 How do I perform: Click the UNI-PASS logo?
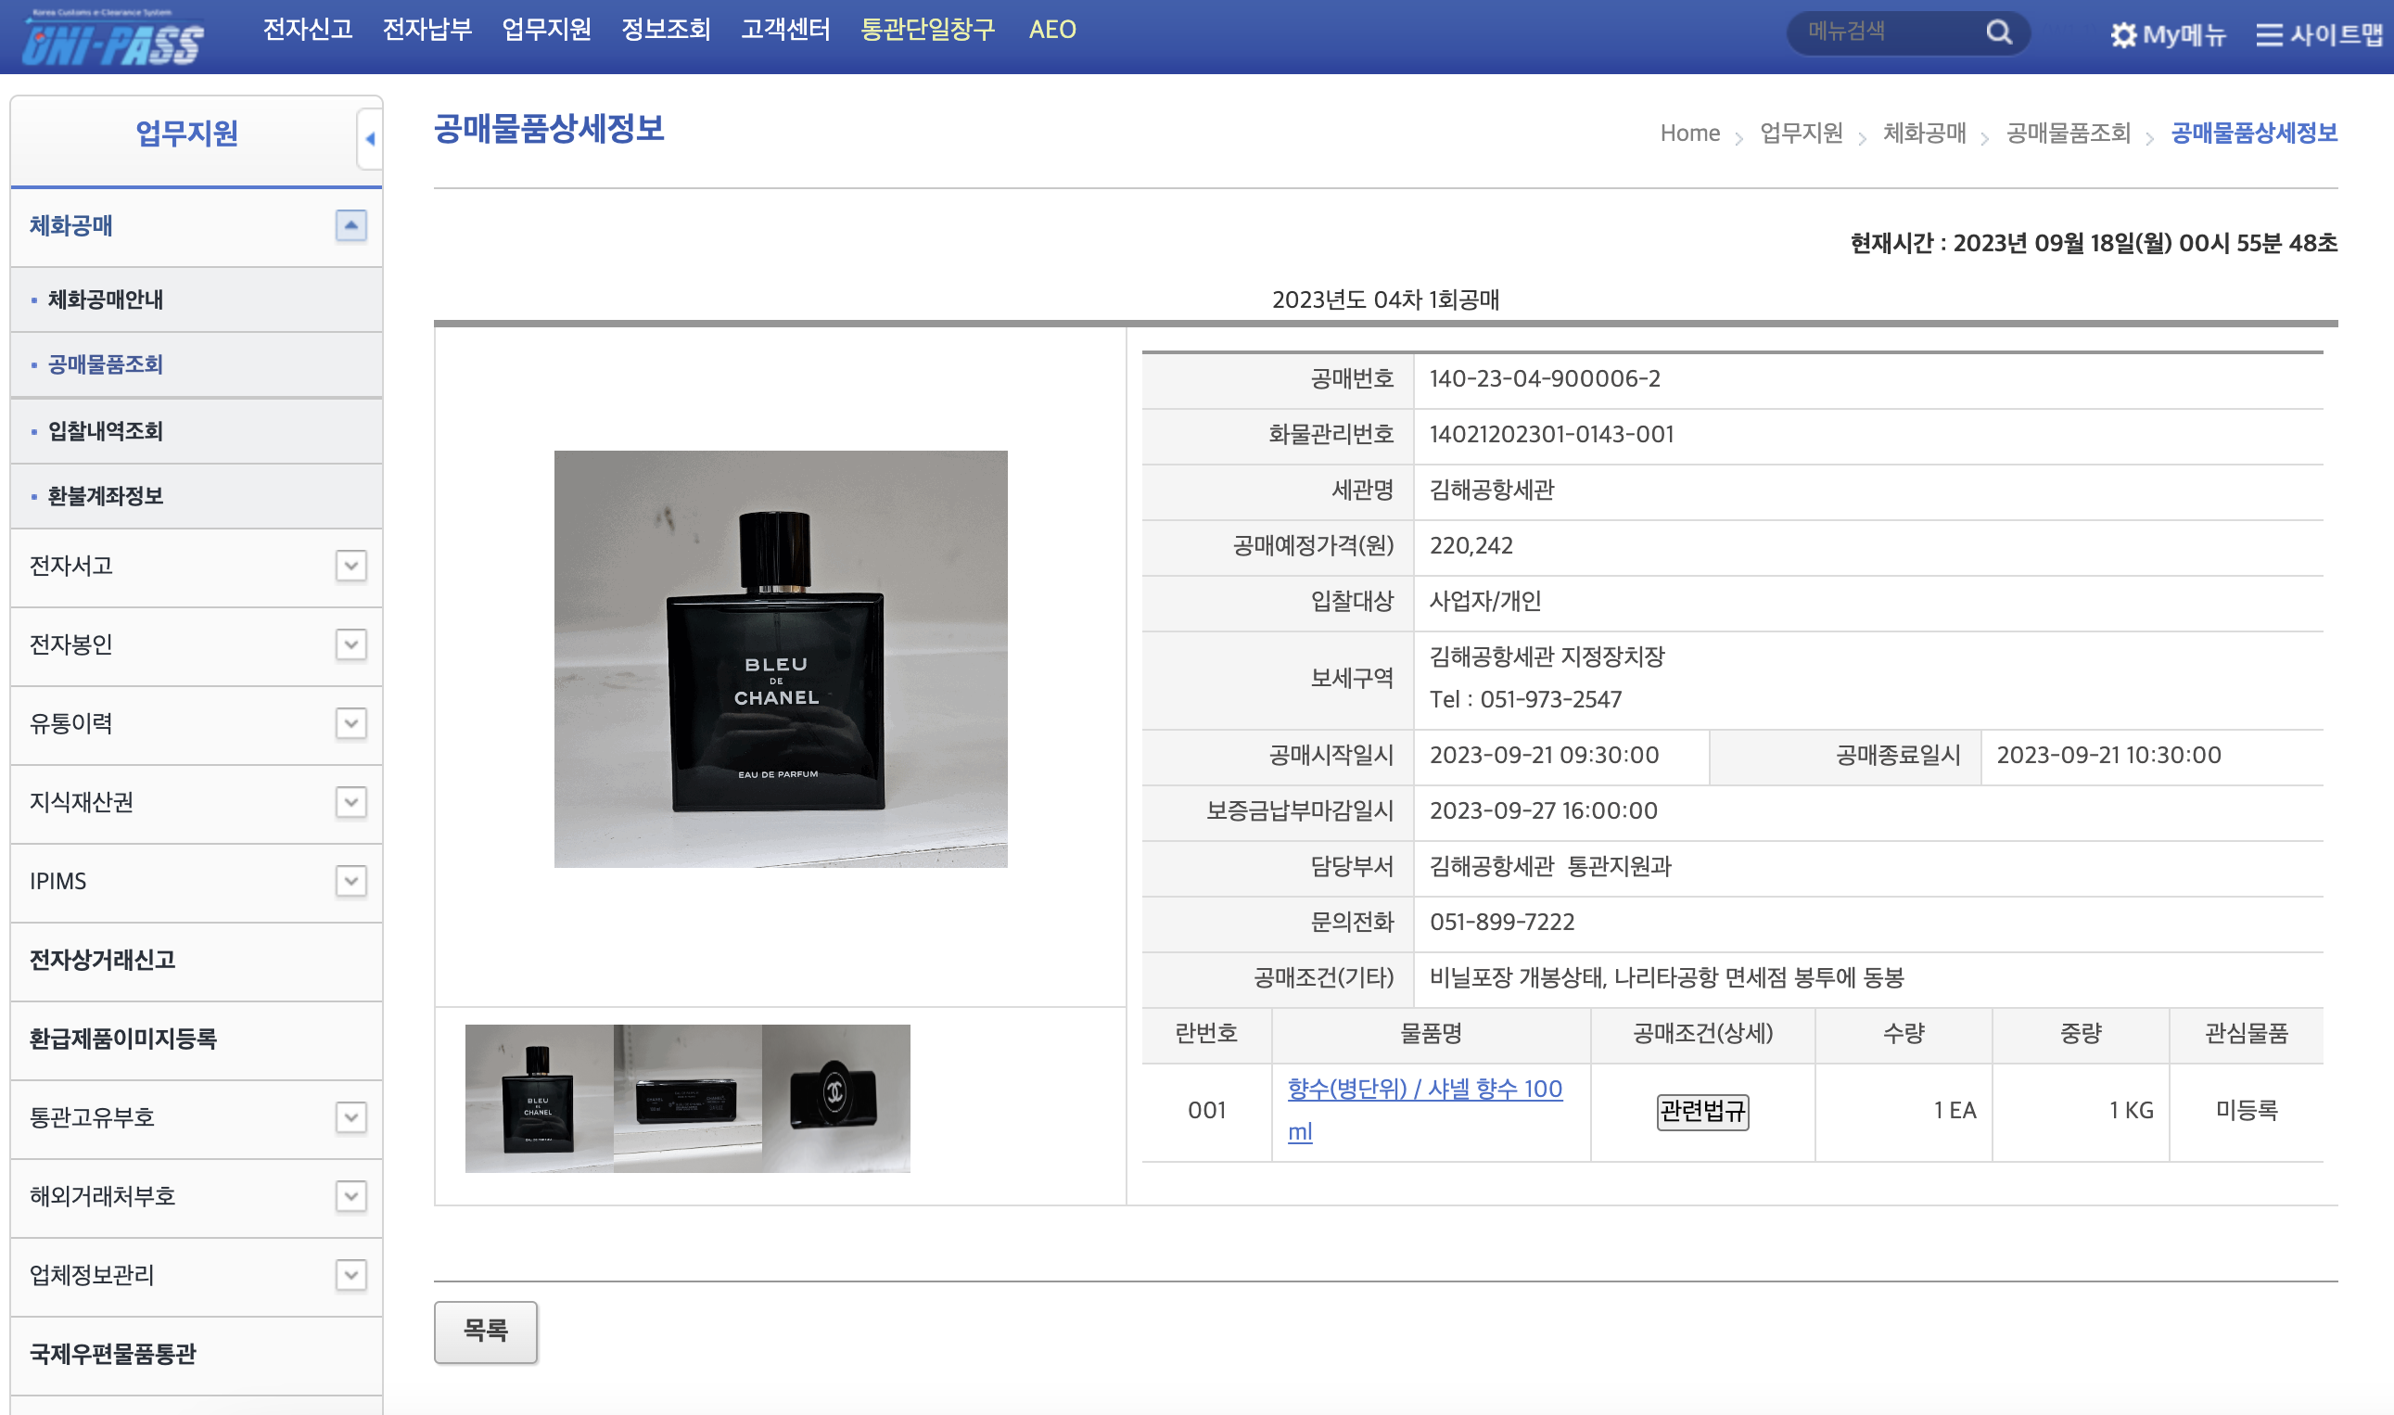(x=112, y=38)
